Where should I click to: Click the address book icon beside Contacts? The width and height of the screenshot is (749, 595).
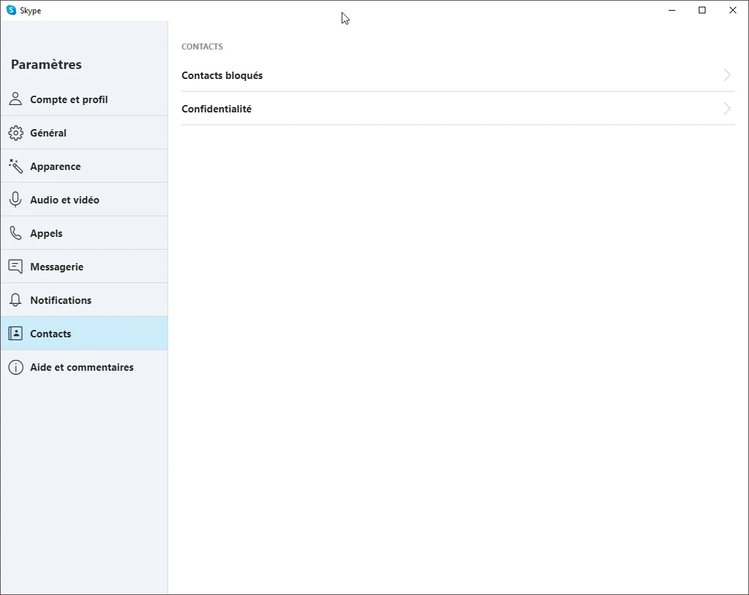tap(15, 333)
